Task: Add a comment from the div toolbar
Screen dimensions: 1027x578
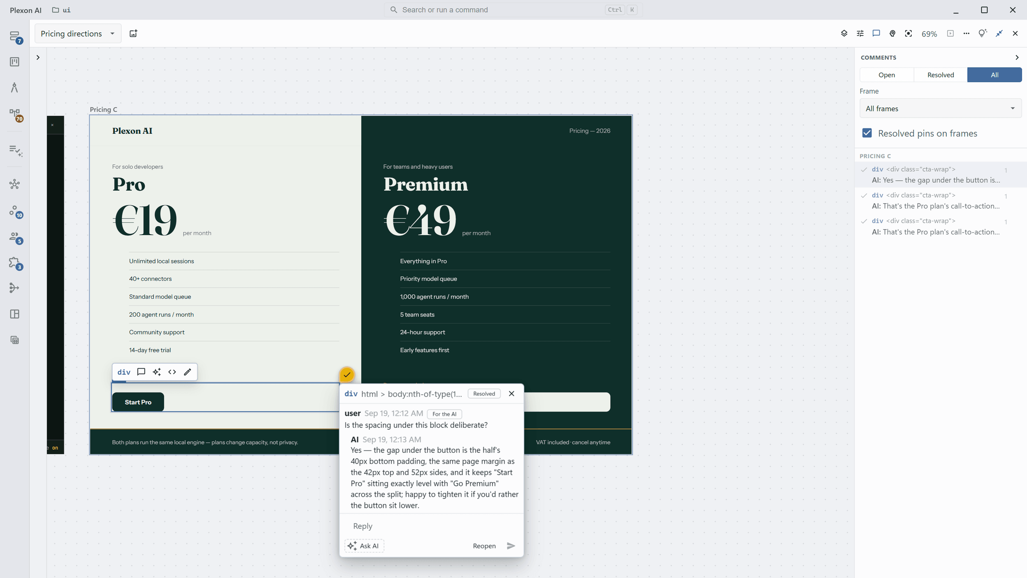Action: pos(141,372)
